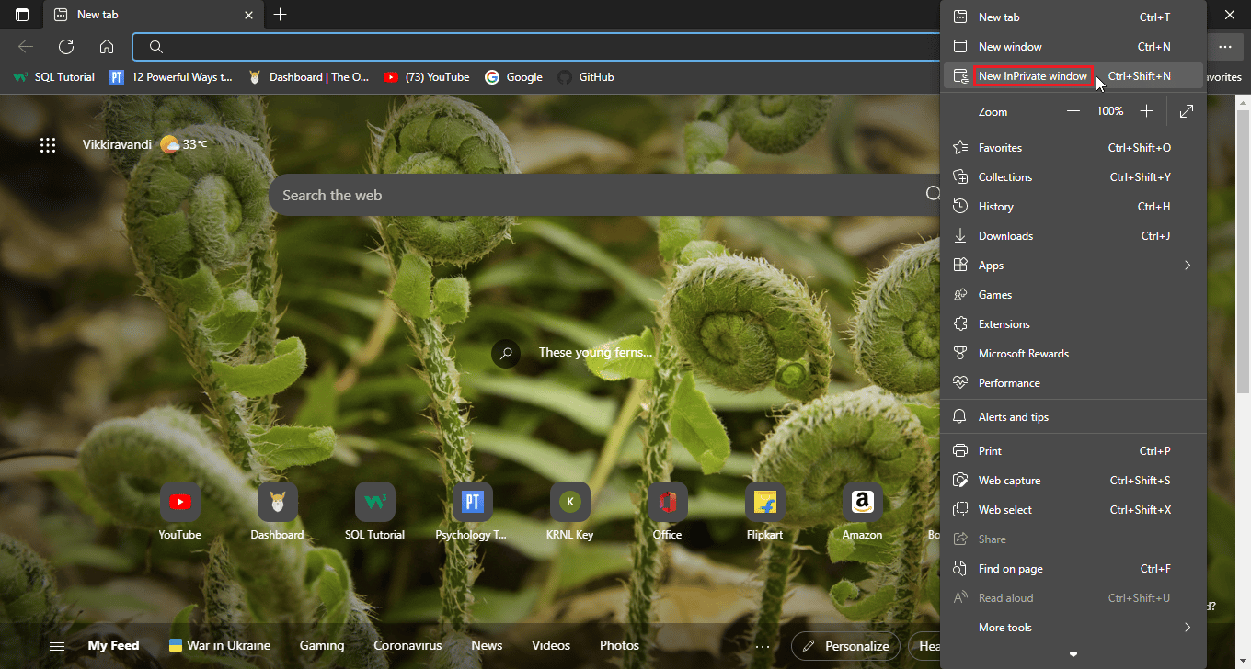The width and height of the screenshot is (1251, 669).
Task: Expand the More tools submenu
Action: coord(1073,628)
